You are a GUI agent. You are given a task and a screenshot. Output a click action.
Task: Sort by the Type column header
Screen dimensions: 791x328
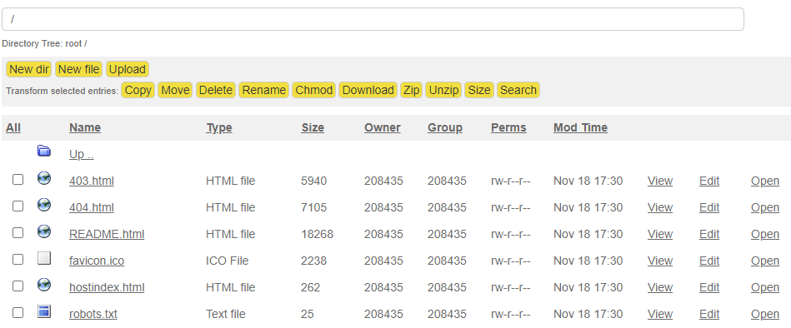219,128
